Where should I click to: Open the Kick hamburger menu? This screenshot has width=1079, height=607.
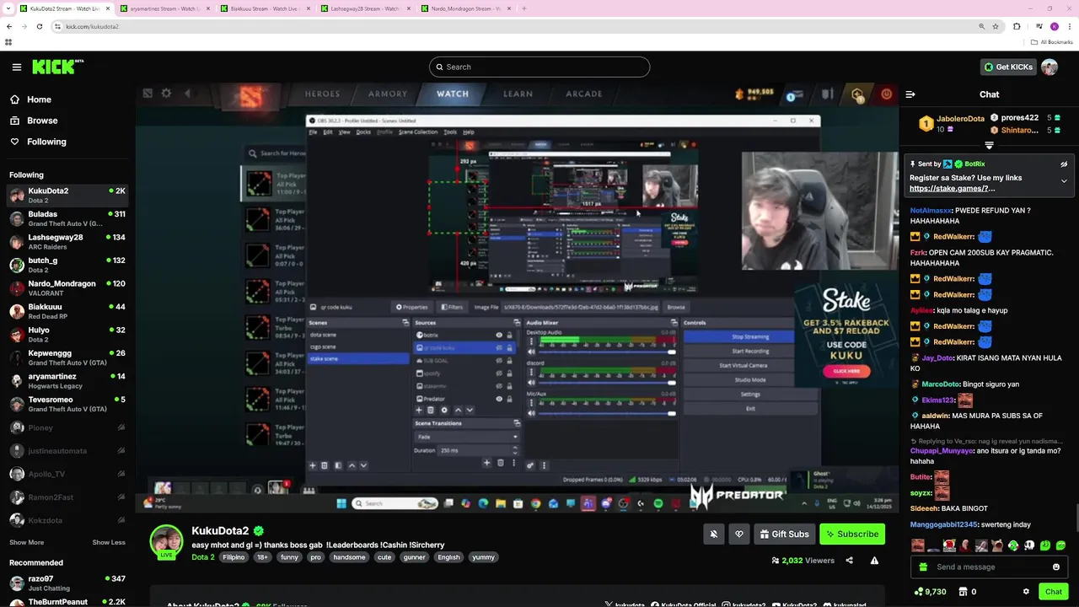17,67
